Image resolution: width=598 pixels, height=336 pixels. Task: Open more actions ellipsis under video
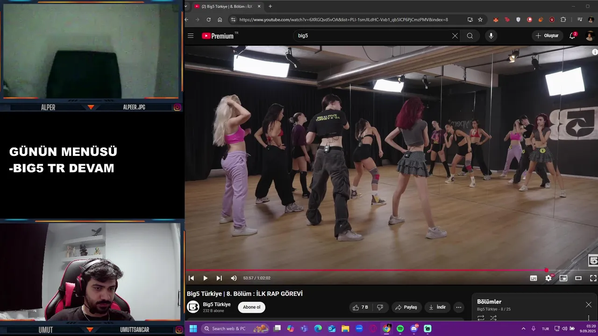[x=459, y=307]
